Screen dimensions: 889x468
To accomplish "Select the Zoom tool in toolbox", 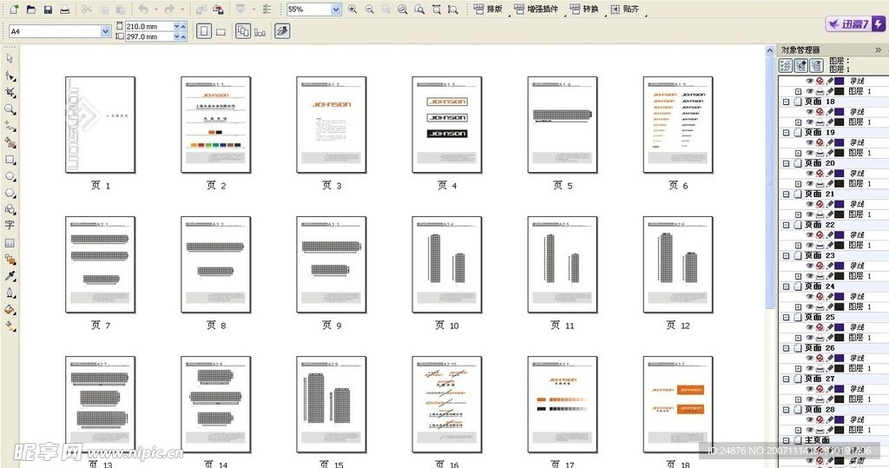I will (x=10, y=109).
